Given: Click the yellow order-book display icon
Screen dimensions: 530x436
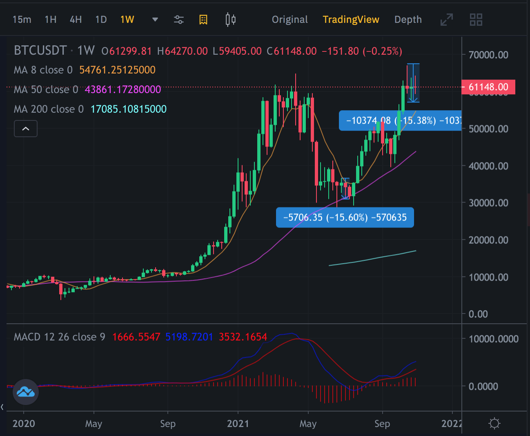Looking at the screenshot, I should (203, 20).
